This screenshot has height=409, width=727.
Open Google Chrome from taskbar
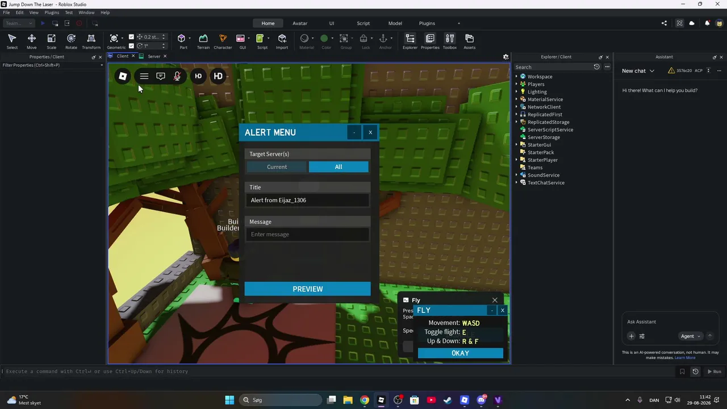[x=365, y=400]
